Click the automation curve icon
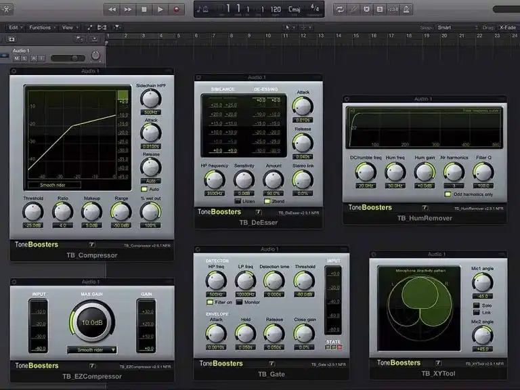This screenshot has width=520, height=390. pos(90,28)
